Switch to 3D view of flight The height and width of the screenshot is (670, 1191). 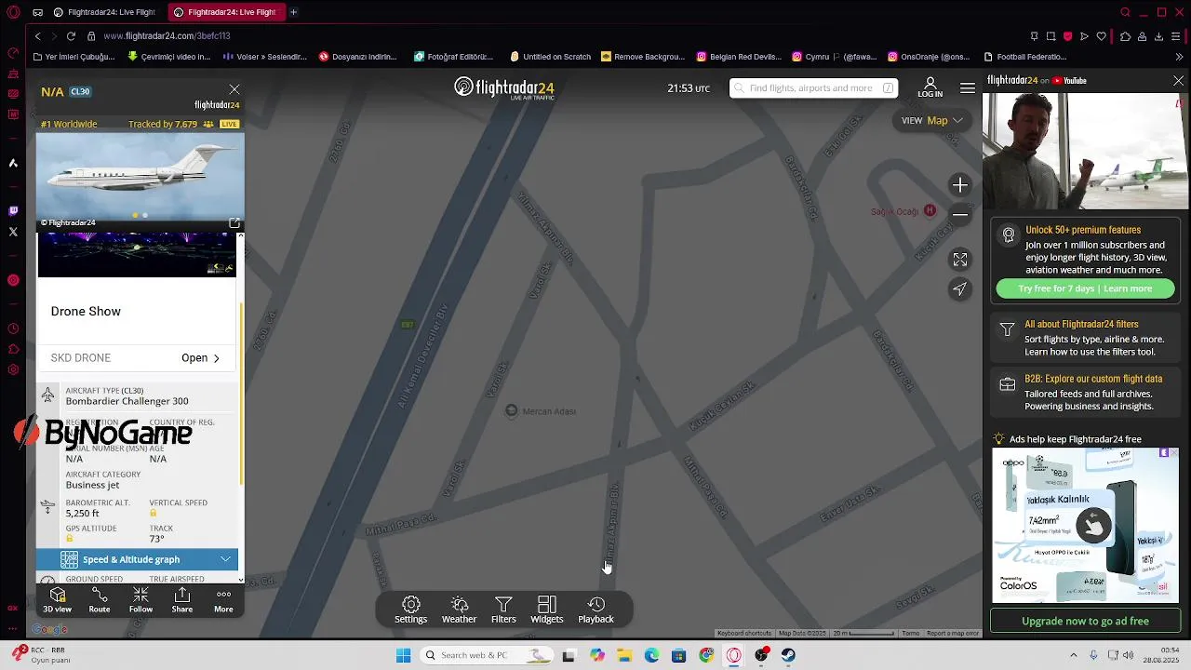57,600
